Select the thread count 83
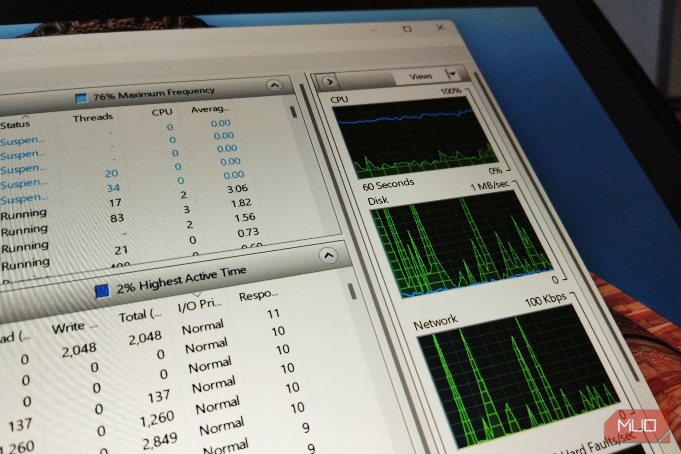Screen dimensions: 681x454 click(x=117, y=218)
